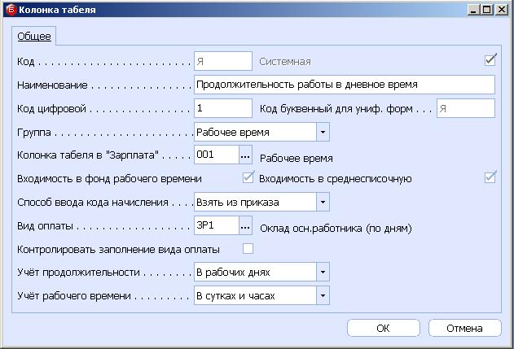Expand Учёт продолжительности dropdown

323,272
